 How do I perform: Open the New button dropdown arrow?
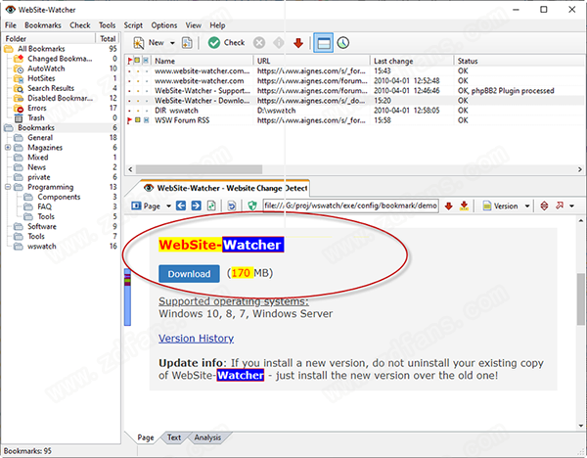[172, 43]
